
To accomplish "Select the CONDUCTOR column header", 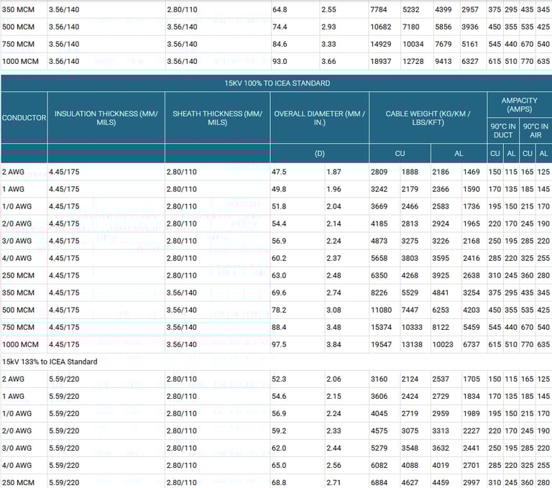I will [x=24, y=118].
